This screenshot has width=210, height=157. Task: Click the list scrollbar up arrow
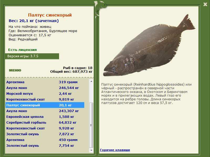coord(91,81)
